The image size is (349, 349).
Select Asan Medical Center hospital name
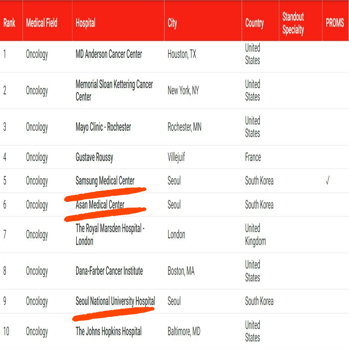coord(100,205)
